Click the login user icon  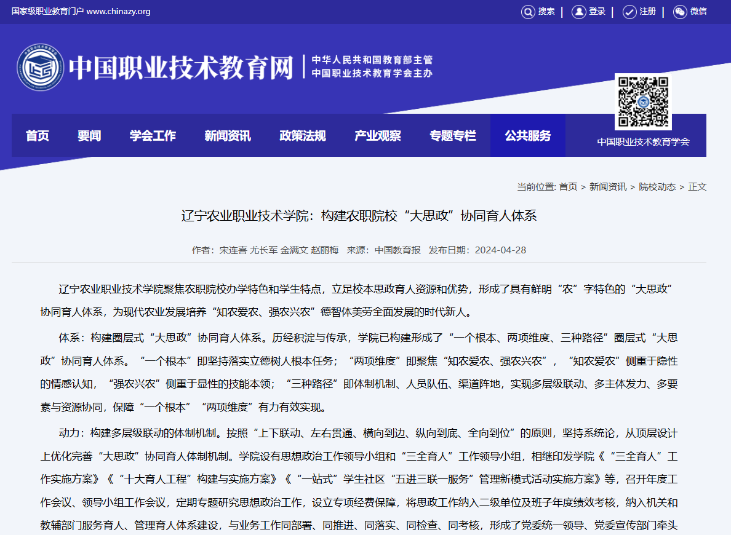coord(578,12)
